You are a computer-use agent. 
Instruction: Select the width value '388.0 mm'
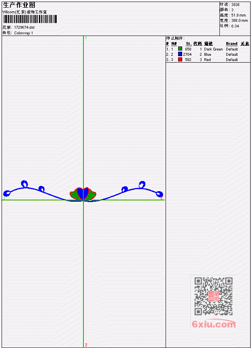click(239, 21)
